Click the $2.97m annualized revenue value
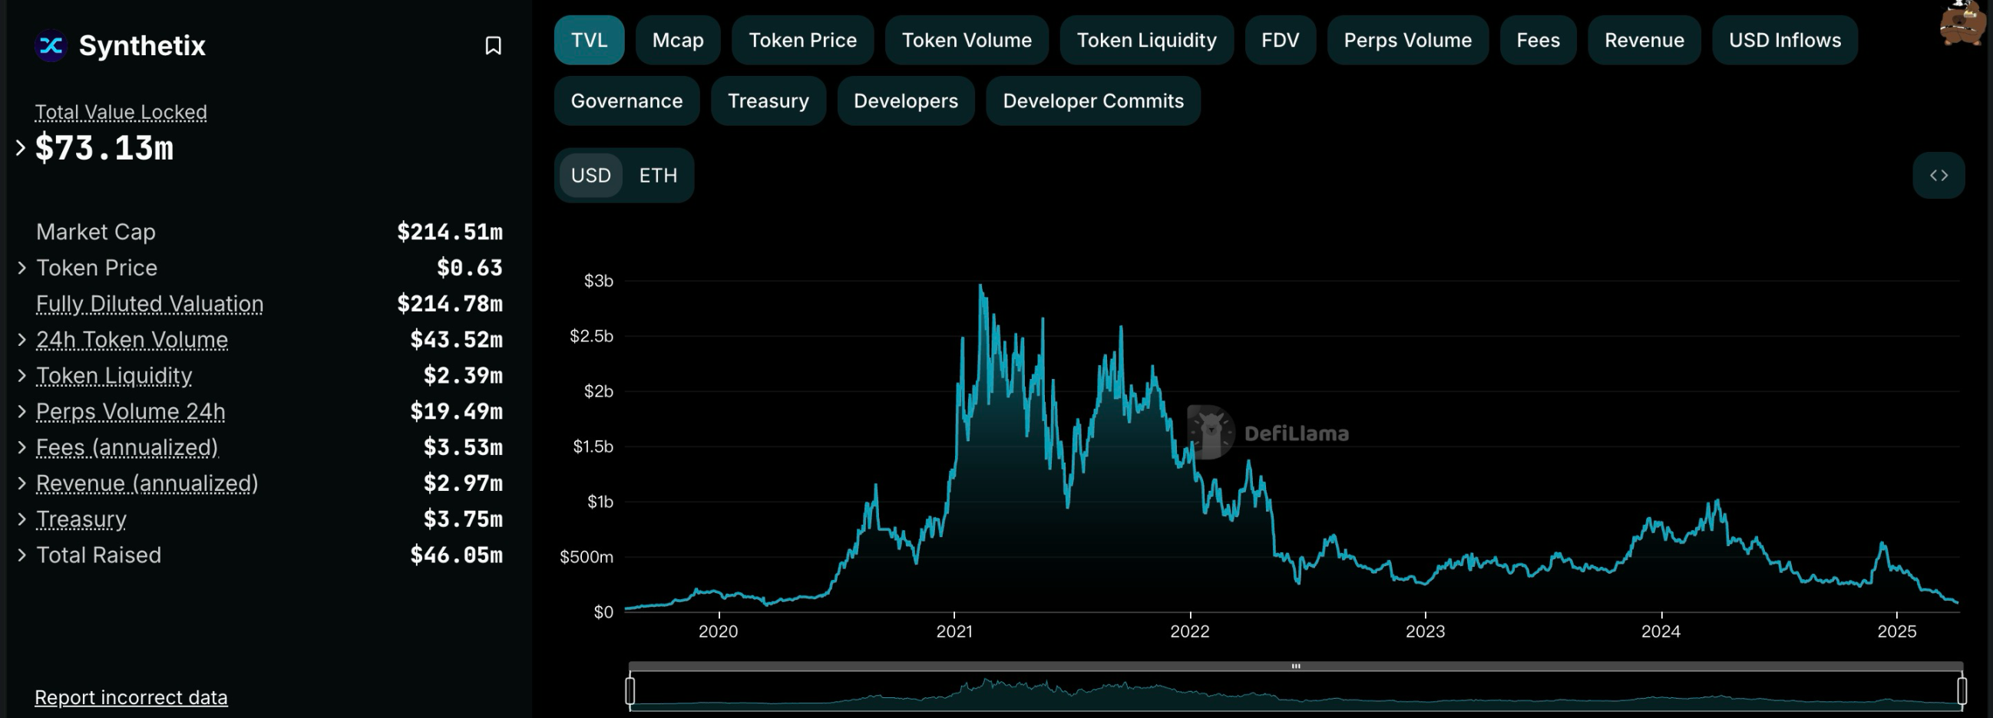The height and width of the screenshot is (718, 1993). (x=463, y=484)
